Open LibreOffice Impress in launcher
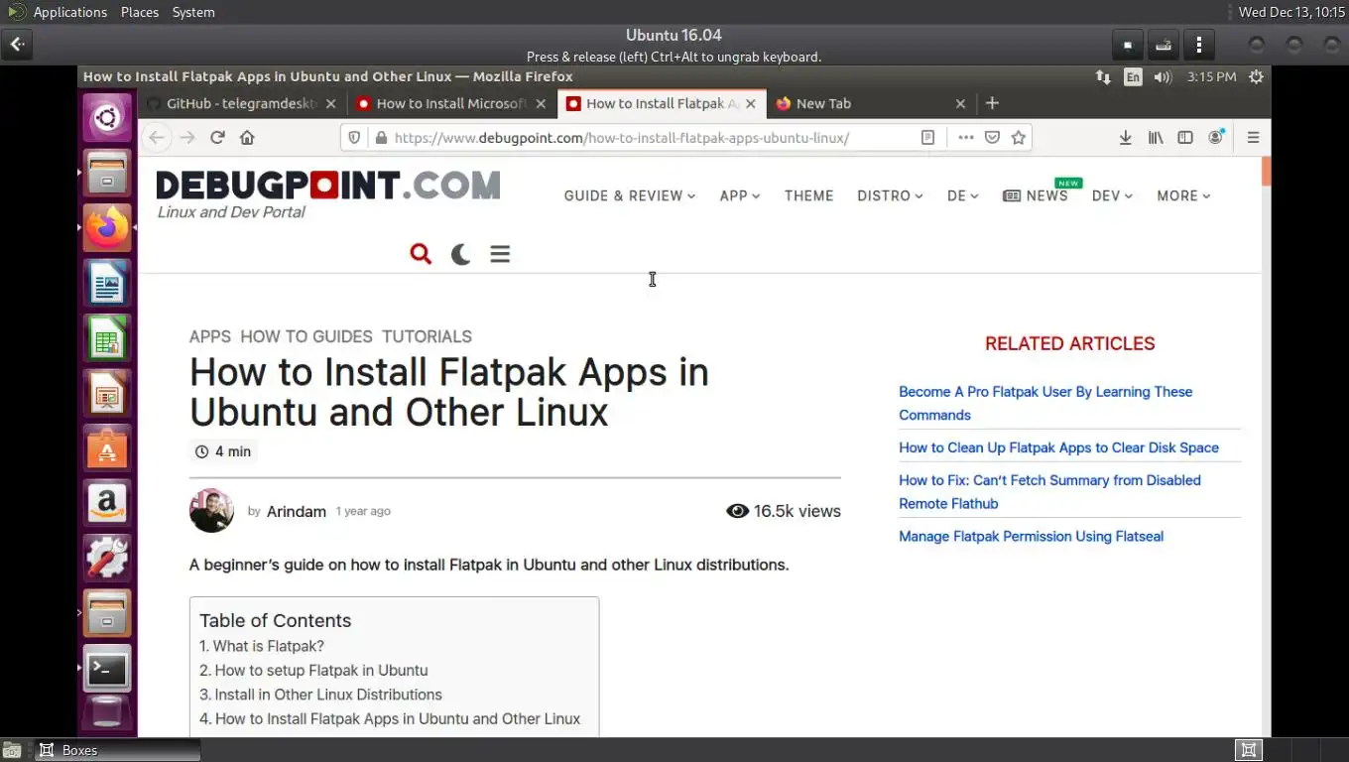The width and height of the screenshot is (1349, 762). 107,395
